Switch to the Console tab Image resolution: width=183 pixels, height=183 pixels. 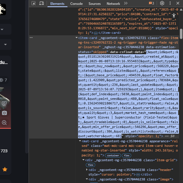coord(76,4)
